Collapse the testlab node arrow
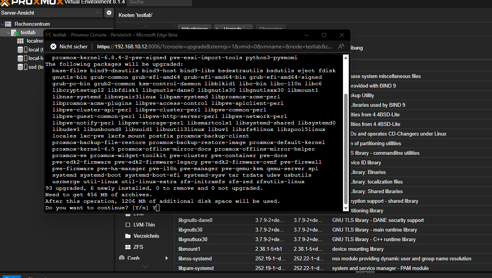Image resolution: width=492 pixels, height=278 pixels. point(8,33)
